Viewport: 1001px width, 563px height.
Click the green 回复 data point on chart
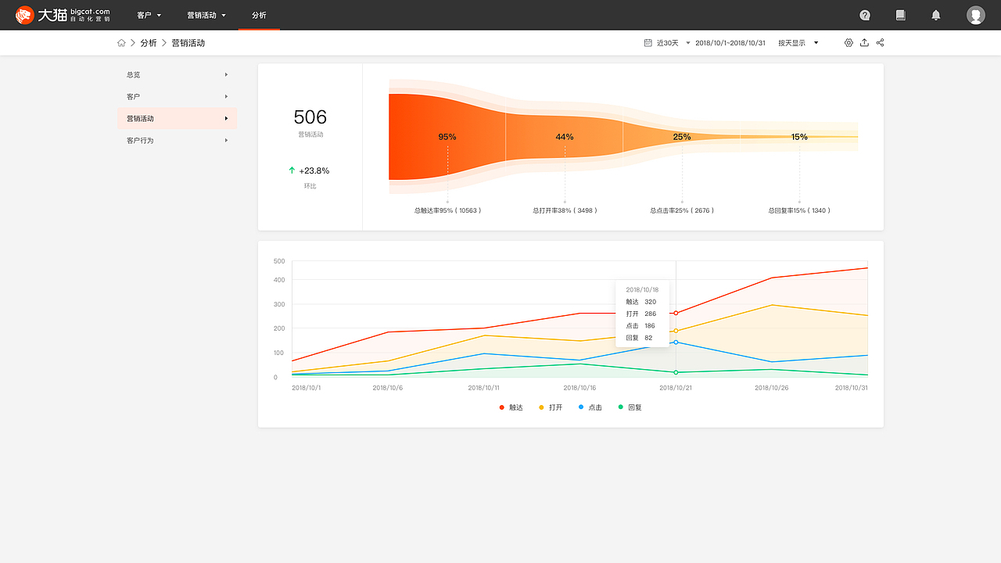676,372
